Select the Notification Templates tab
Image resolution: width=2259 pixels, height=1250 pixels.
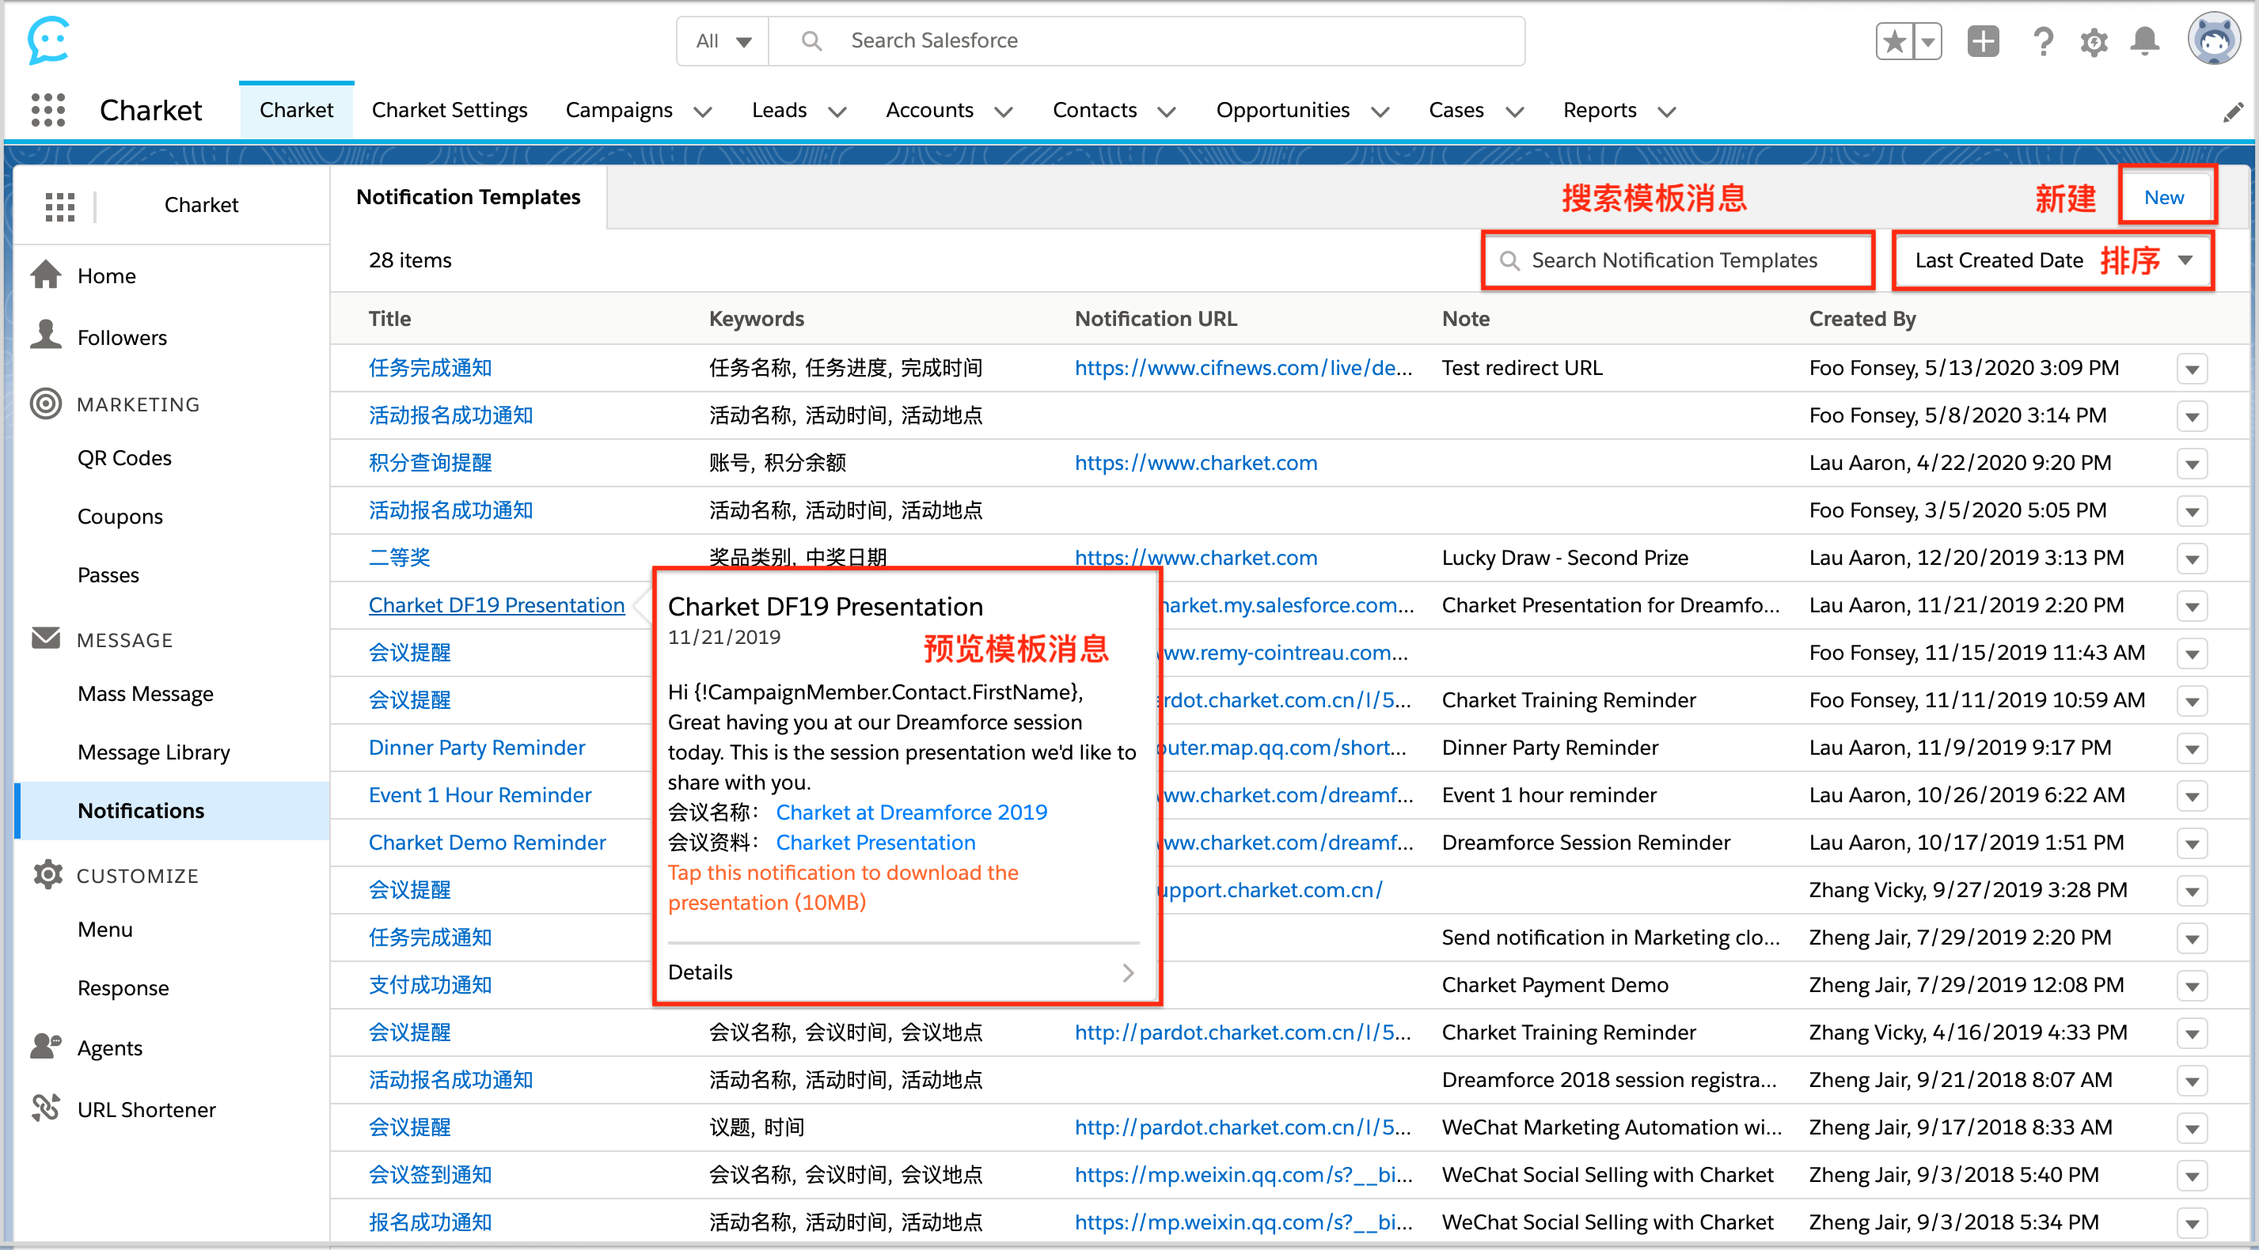point(469,197)
